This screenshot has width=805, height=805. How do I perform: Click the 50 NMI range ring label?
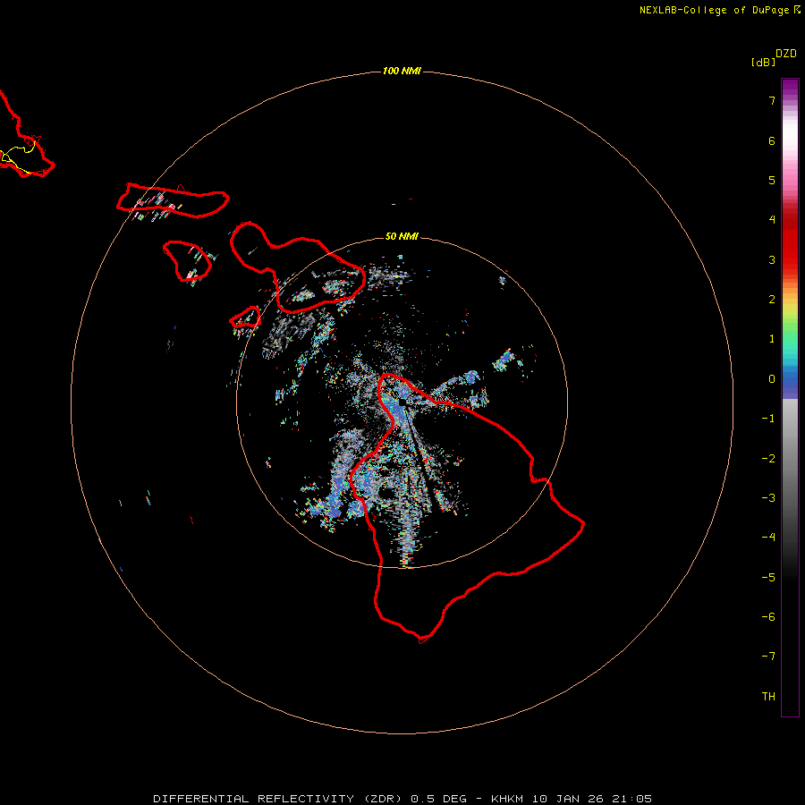tap(402, 236)
